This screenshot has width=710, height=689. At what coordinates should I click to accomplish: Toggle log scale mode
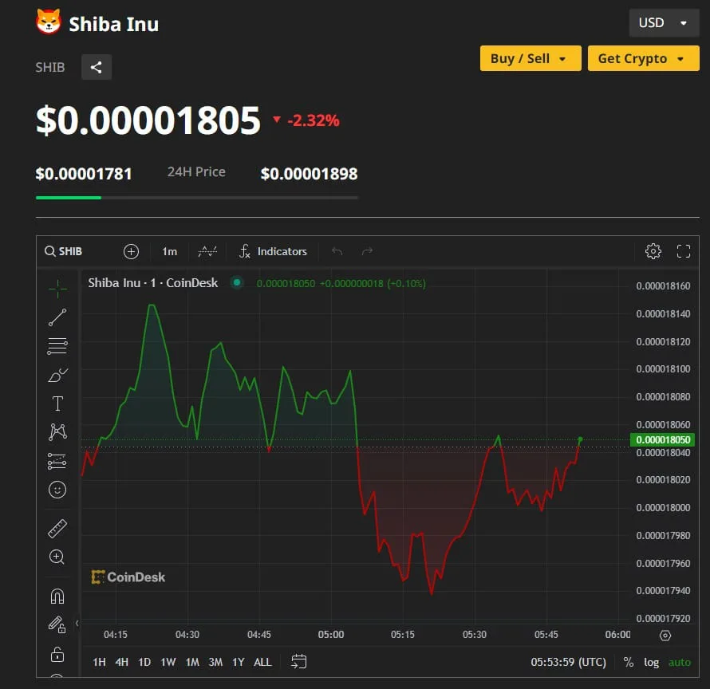pyautogui.click(x=651, y=663)
